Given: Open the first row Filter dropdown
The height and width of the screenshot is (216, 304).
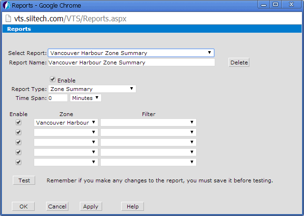Looking at the screenshot, I should [x=148, y=122].
